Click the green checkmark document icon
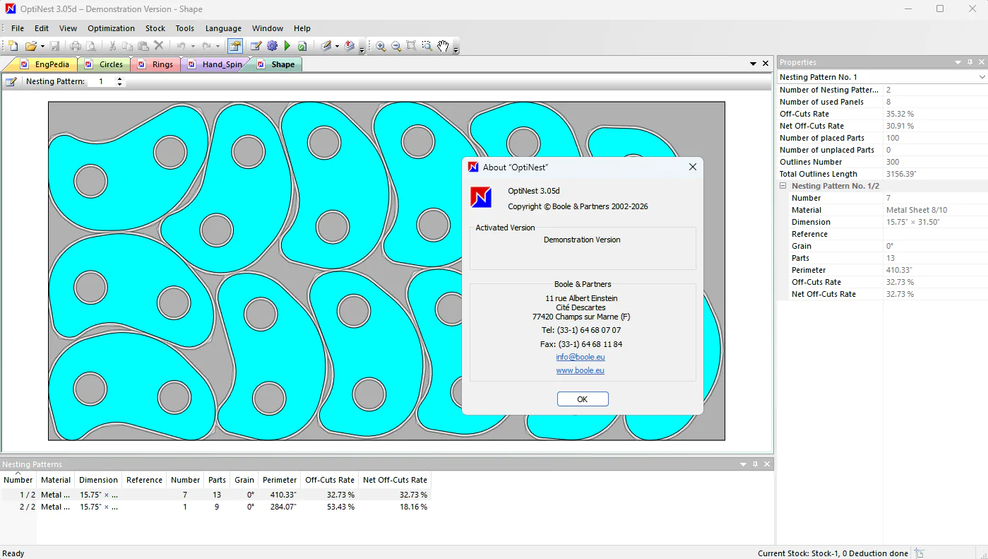 pos(302,46)
